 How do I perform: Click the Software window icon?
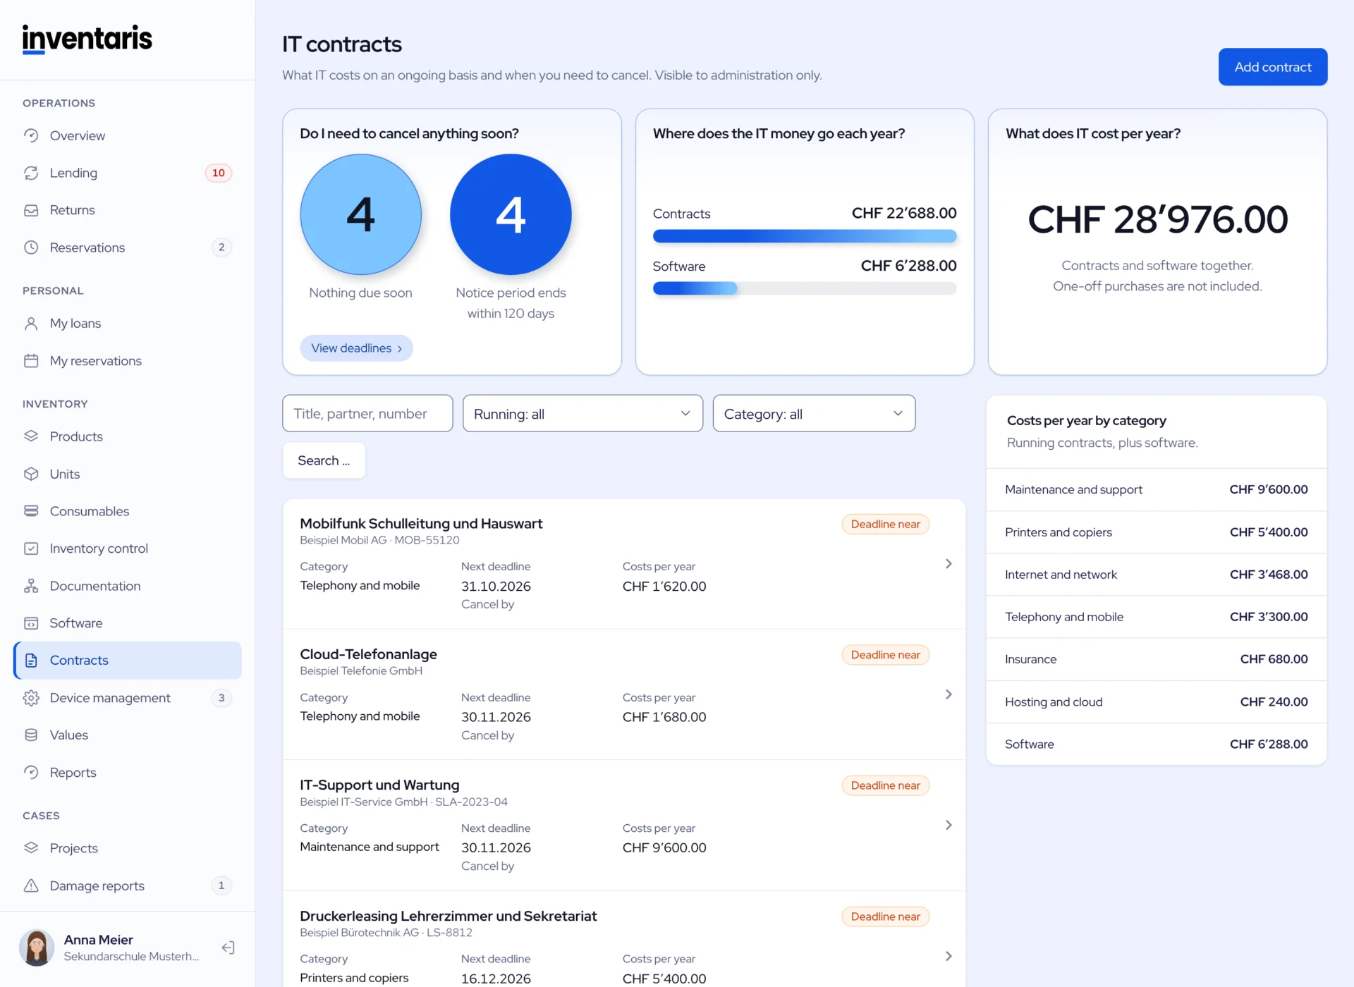point(31,623)
